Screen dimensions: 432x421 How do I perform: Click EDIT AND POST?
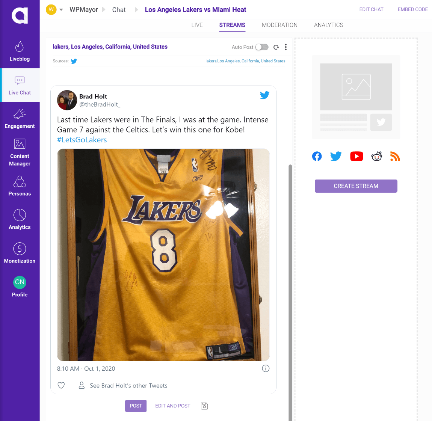(173, 406)
